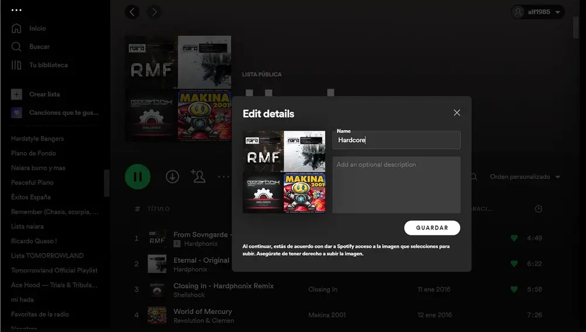Click the playlist Name input field

(x=396, y=140)
